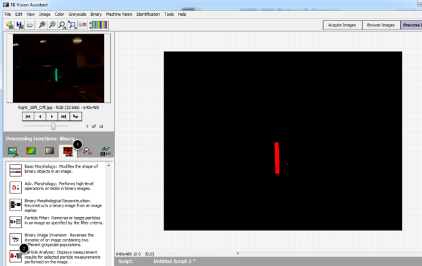This screenshot has height=266, width=422.
Task: Select the Adv. Morphology function icon
Action: coord(15,187)
